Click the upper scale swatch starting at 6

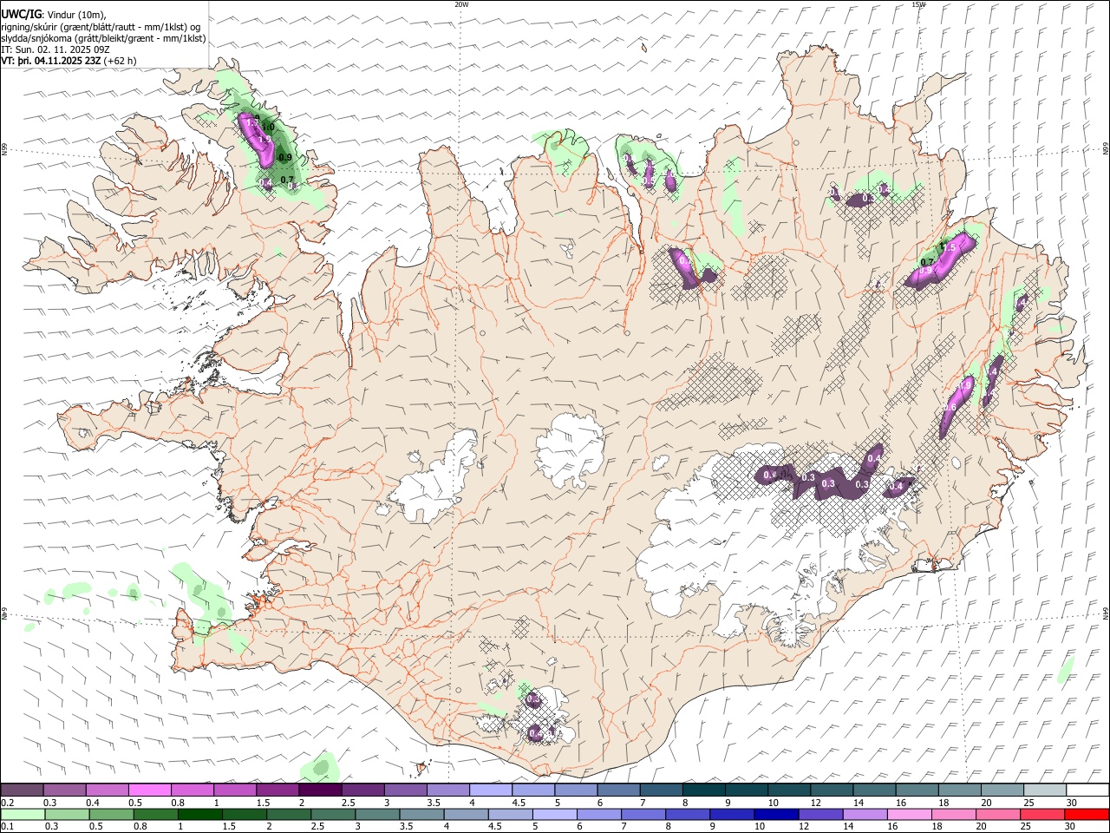[617, 790]
